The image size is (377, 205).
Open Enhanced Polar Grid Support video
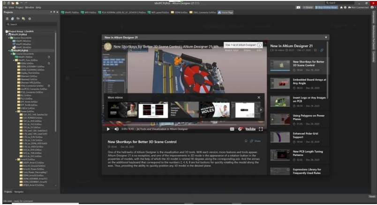coord(298,137)
